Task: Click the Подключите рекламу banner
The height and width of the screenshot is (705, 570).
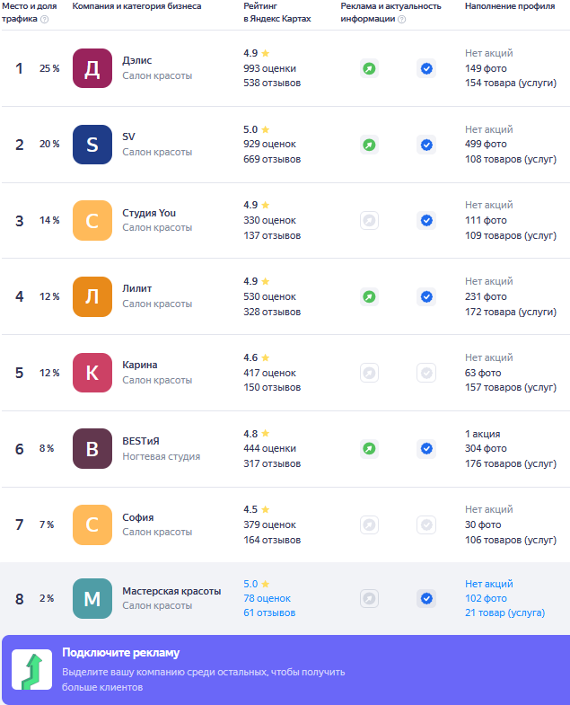Action: click(285, 670)
